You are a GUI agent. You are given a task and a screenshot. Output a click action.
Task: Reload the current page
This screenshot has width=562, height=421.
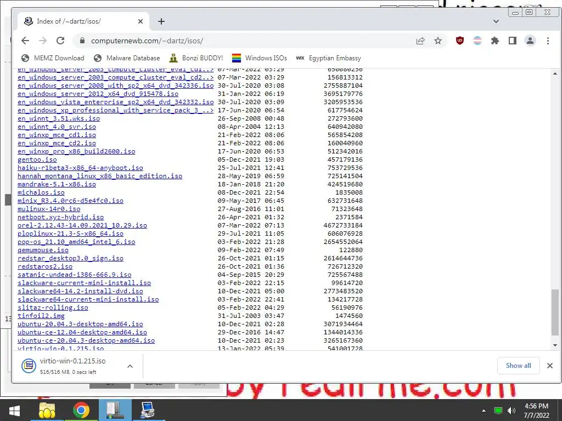click(x=60, y=41)
